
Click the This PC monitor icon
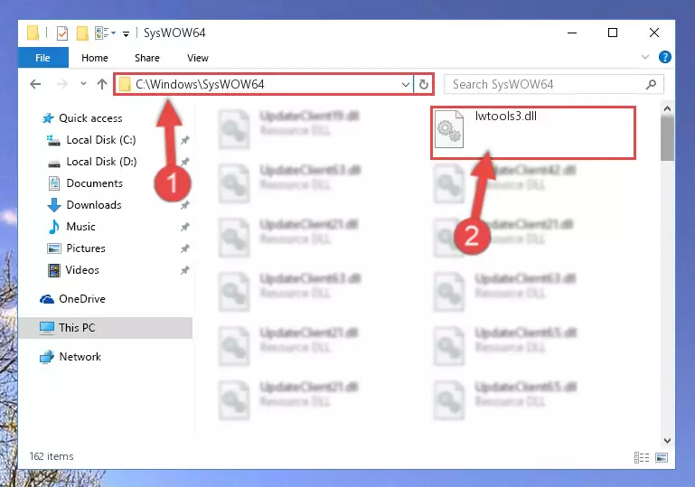46,328
